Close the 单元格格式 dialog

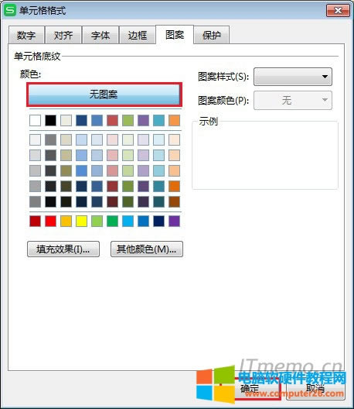tap(338, 10)
